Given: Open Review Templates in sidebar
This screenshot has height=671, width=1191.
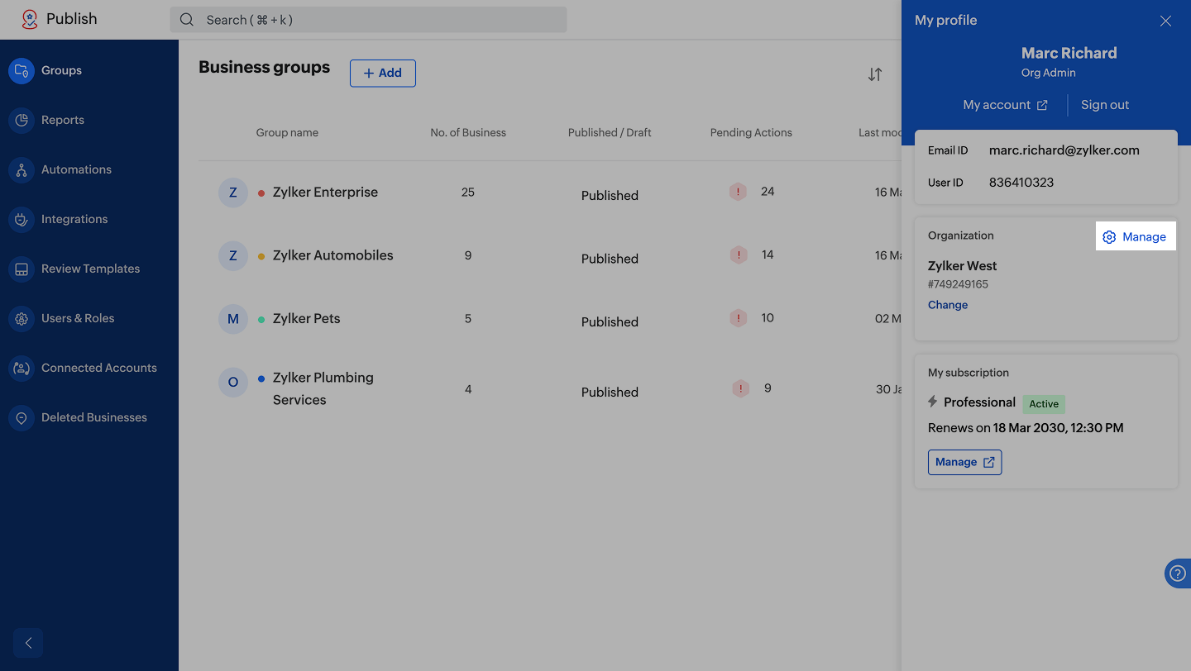Looking at the screenshot, I should 90,269.
